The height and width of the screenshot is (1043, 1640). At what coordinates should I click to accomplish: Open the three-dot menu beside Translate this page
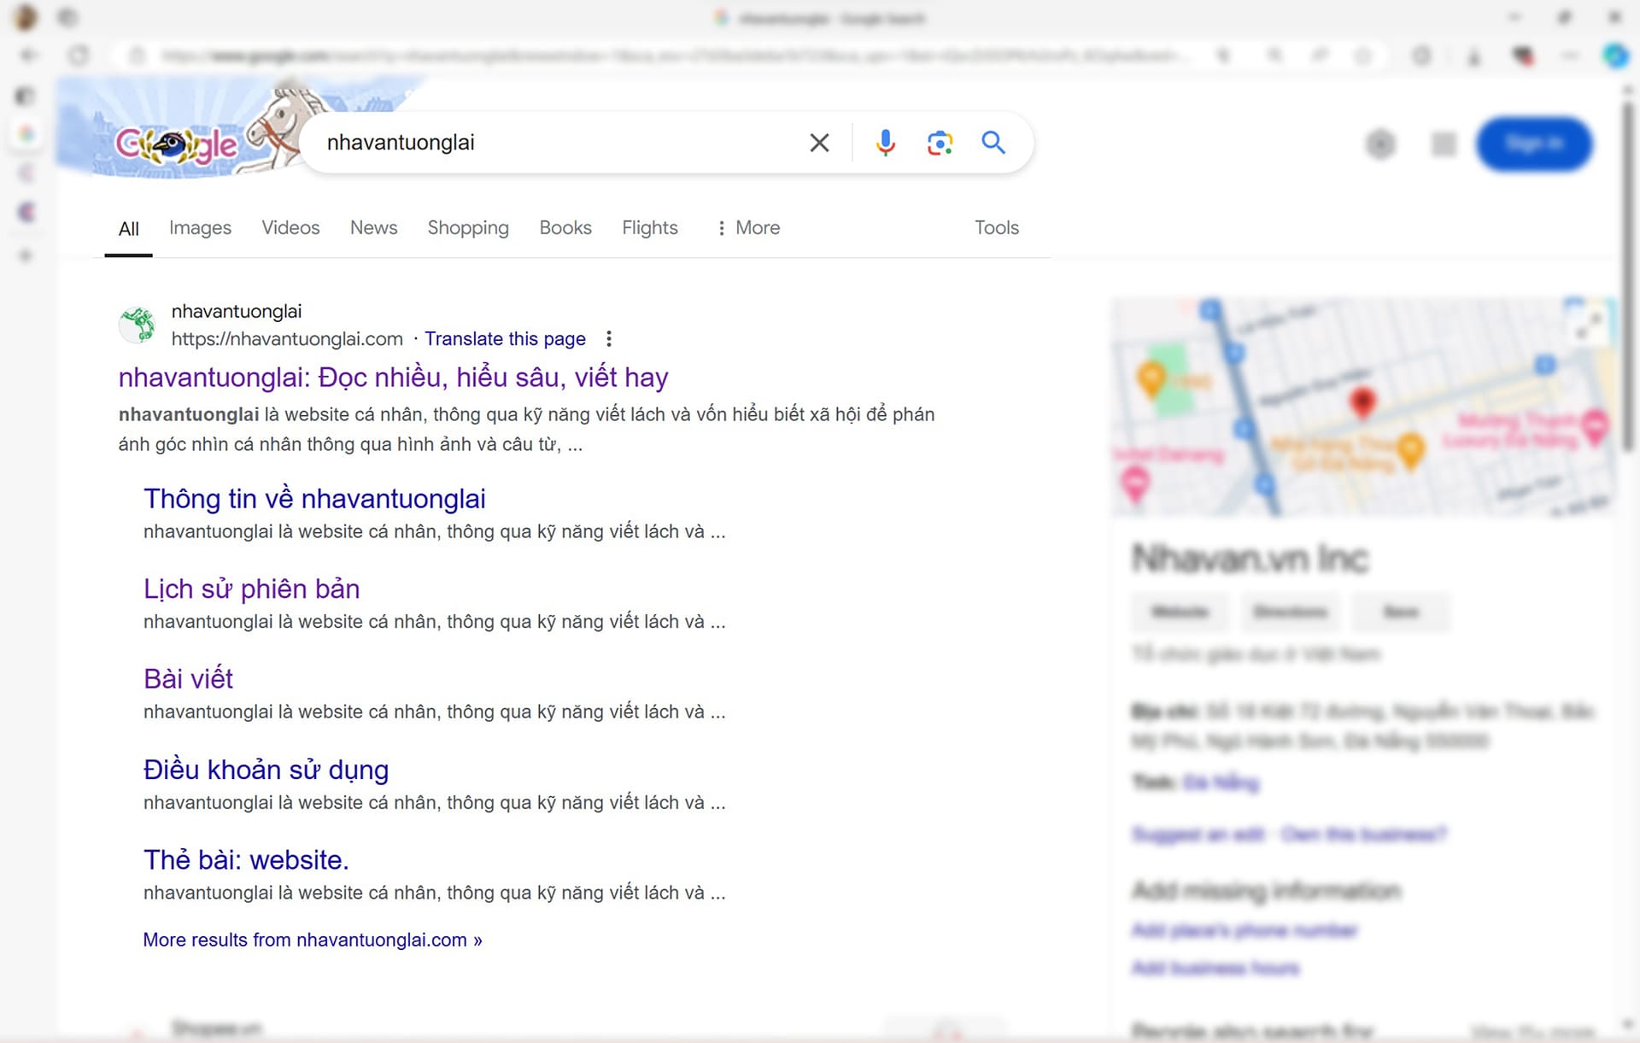[x=609, y=339]
